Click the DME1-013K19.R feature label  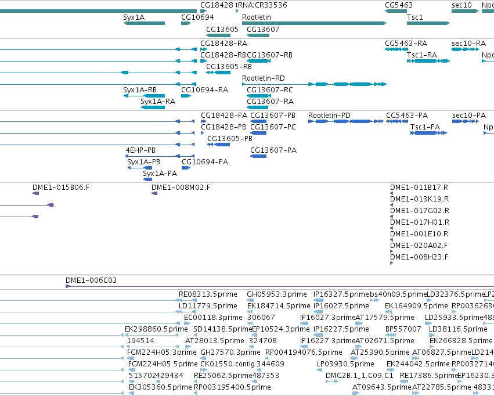419,199
